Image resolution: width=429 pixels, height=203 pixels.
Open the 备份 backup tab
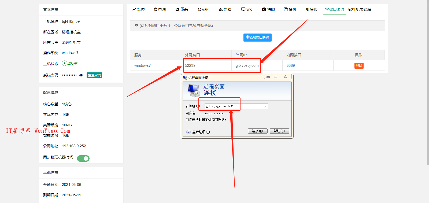tap(290, 9)
